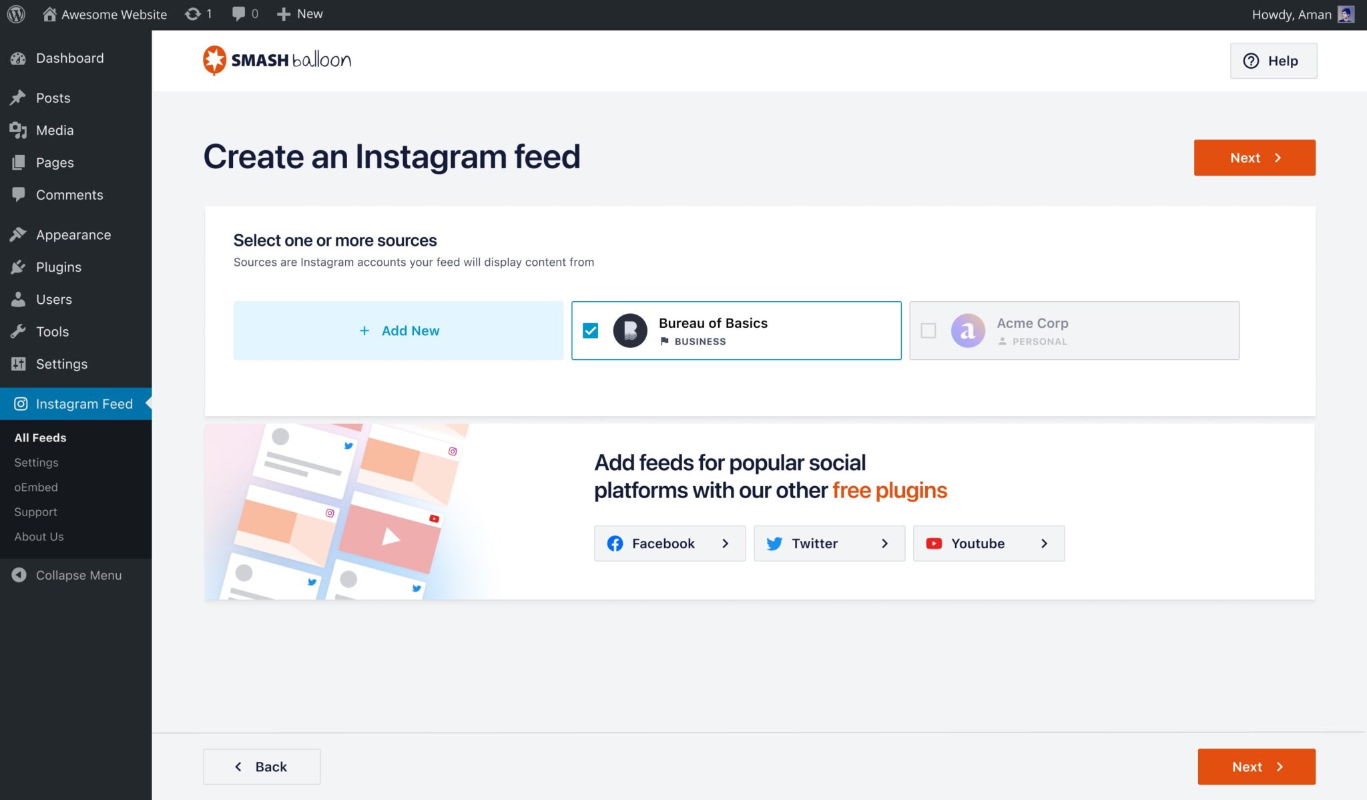Go to oEmbed submenu item
This screenshot has height=800, width=1367.
click(x=36, y=487)
